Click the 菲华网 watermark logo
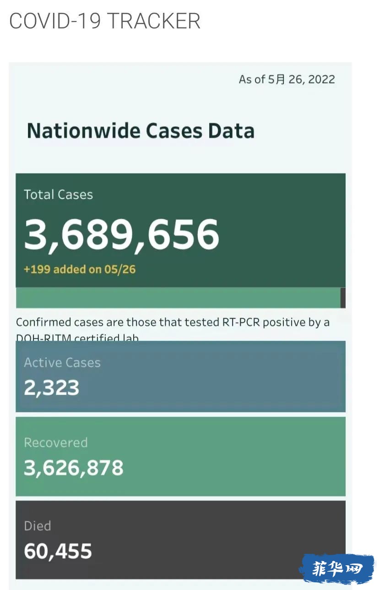 pos(337,569)
